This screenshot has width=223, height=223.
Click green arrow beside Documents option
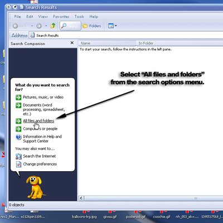click(18, 105)
